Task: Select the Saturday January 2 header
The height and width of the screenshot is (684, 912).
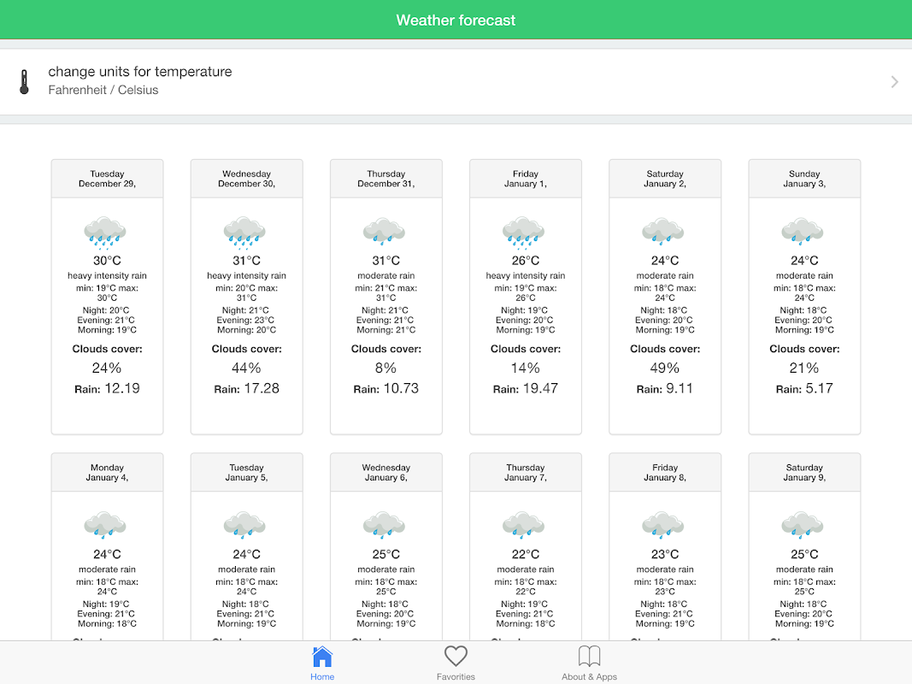Action: pos(665,179)
